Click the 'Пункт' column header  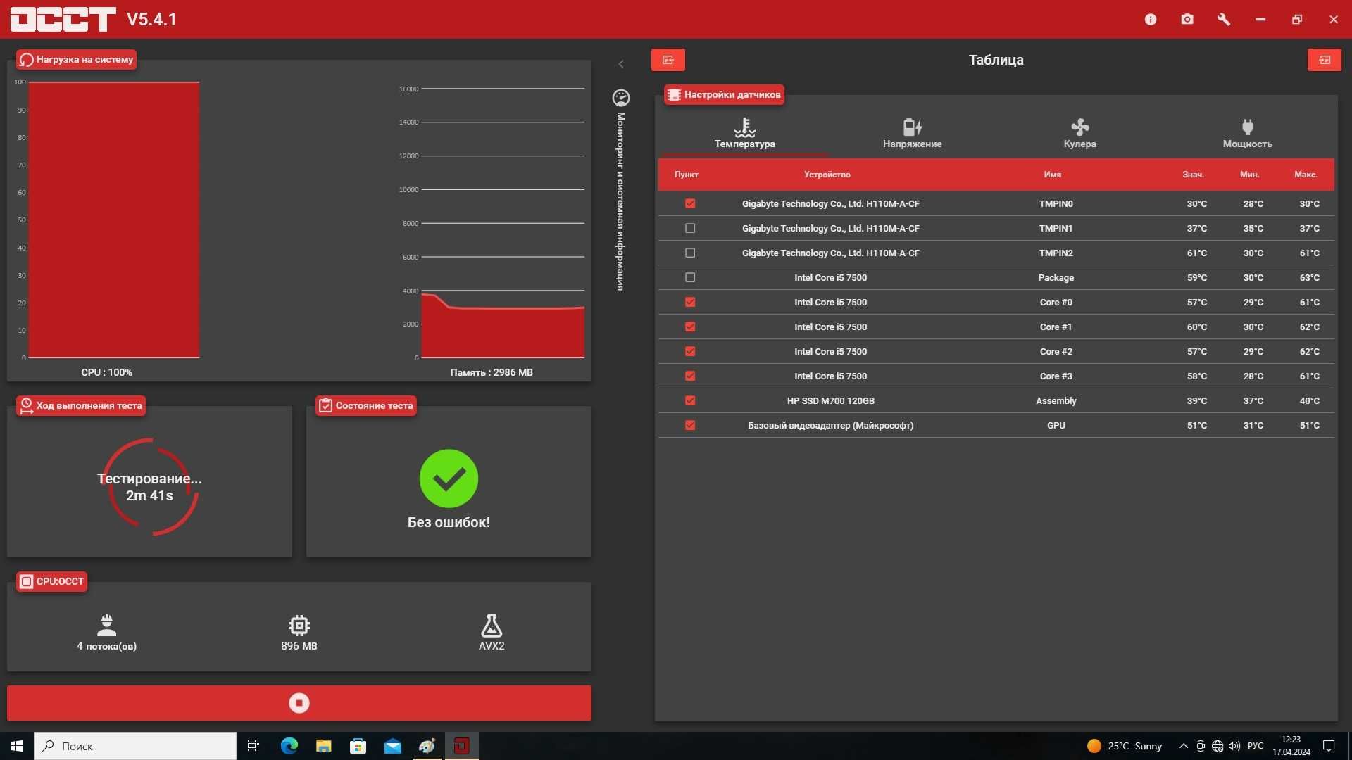click(687, 175)
